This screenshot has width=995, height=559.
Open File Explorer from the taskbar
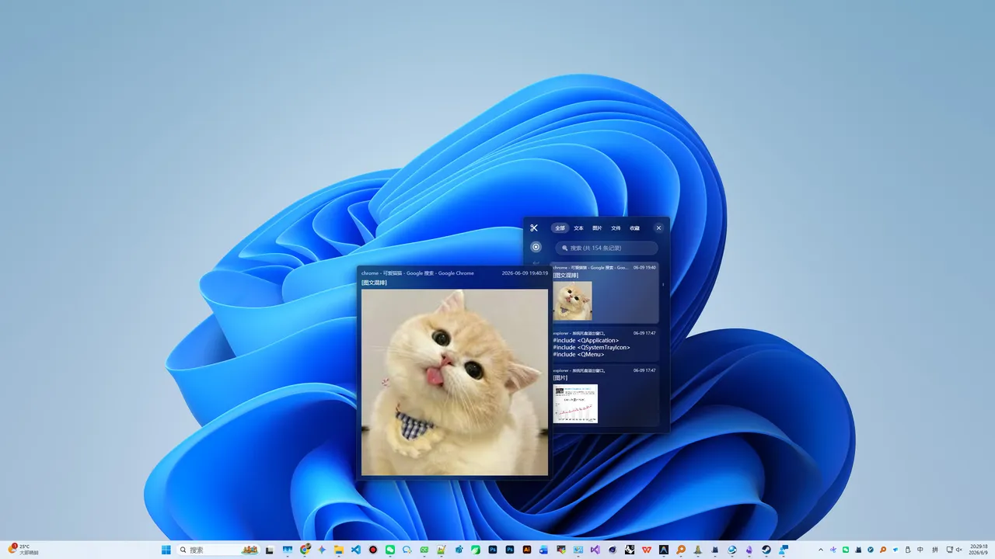click(x=338, y=550)
